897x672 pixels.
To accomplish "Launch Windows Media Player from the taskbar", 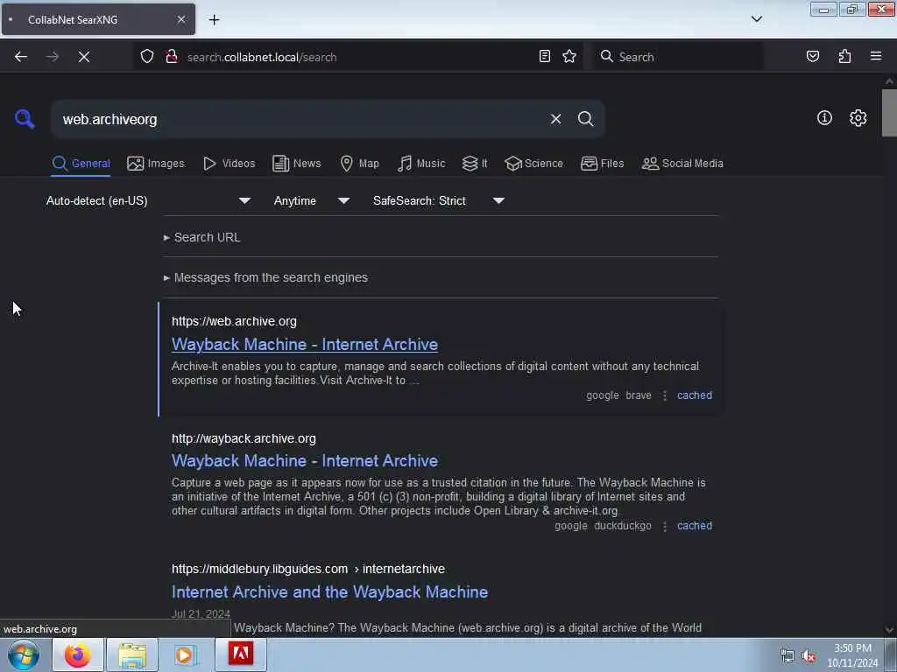I will pos(186,654).
